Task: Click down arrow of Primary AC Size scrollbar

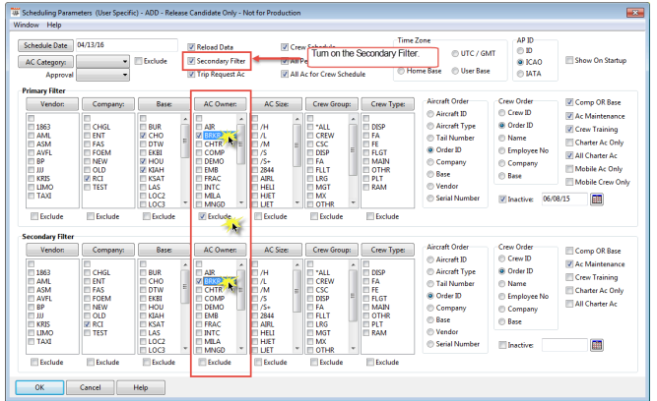Action: [297, 202]
